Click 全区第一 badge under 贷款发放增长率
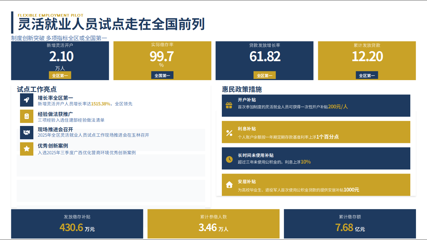The height and width of the screenshot is (240, 427). pos(265,75)
